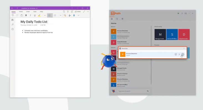The height and width of the screenshot is (110, 203).
Task: Expand the dropdown at the end of the OneNote toolbar
Action: click(78, 15)
